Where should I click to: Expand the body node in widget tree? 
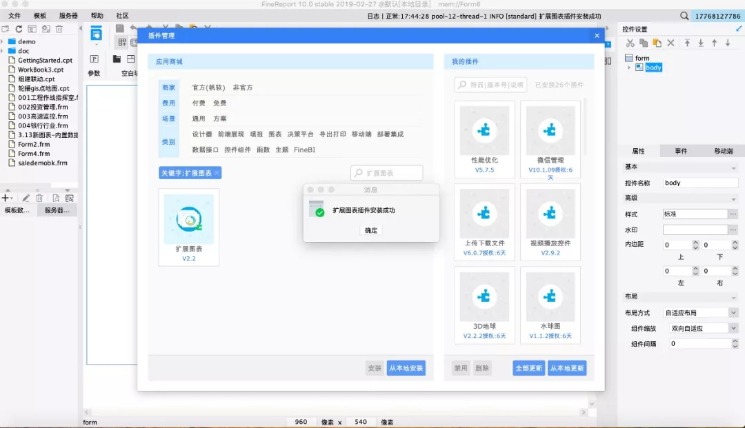pos(629,68)
